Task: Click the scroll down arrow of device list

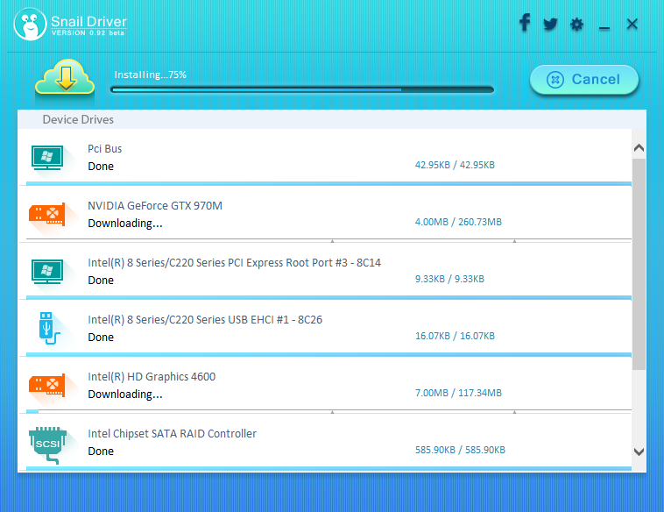Action: point(639,452)
